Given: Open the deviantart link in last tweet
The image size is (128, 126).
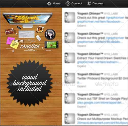Looking at the screenshot, I should click(x=102, y=123).
